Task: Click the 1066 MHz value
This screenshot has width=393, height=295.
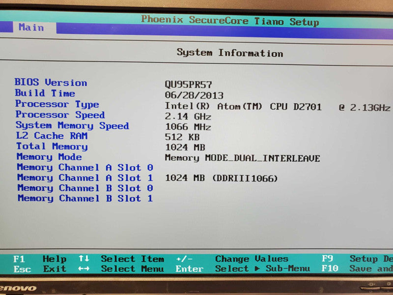Action: point(188,127)
